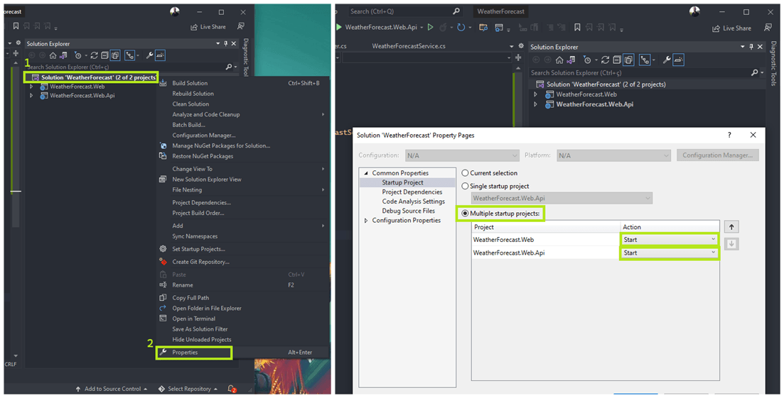This screenshot has height=398, width=784.
Task: Collapse Common Properties tree node
Action: tap(366, 173)
